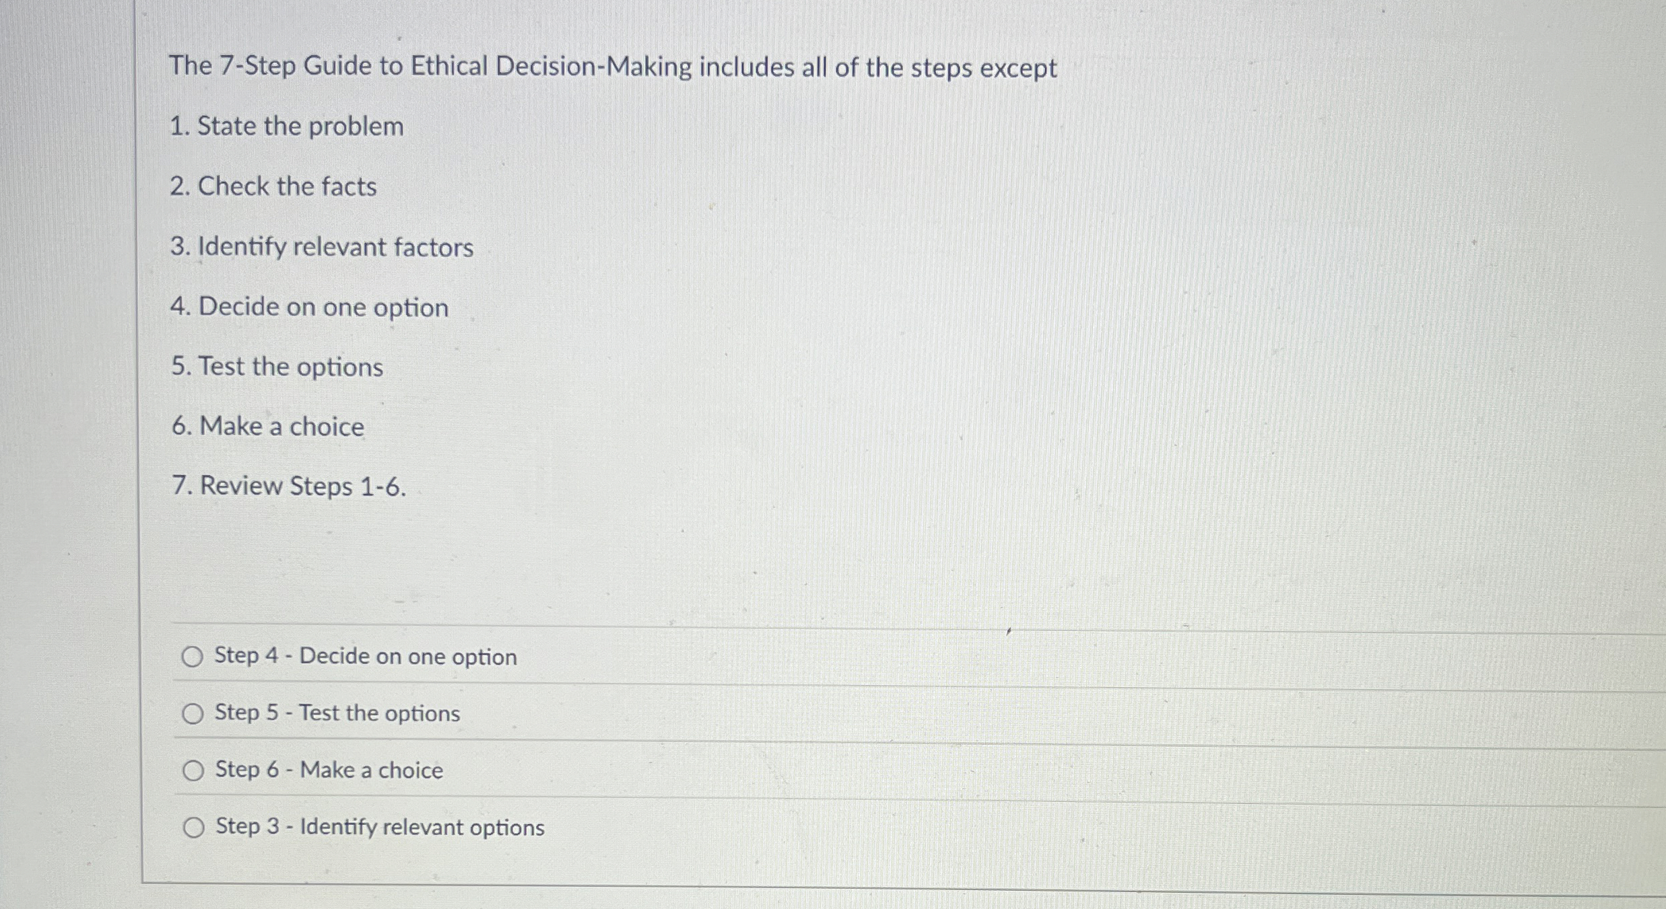Click the answer text 'Step 5 - Test the options'
This screenshot has width=1666, height=909.
coord(336,713)
